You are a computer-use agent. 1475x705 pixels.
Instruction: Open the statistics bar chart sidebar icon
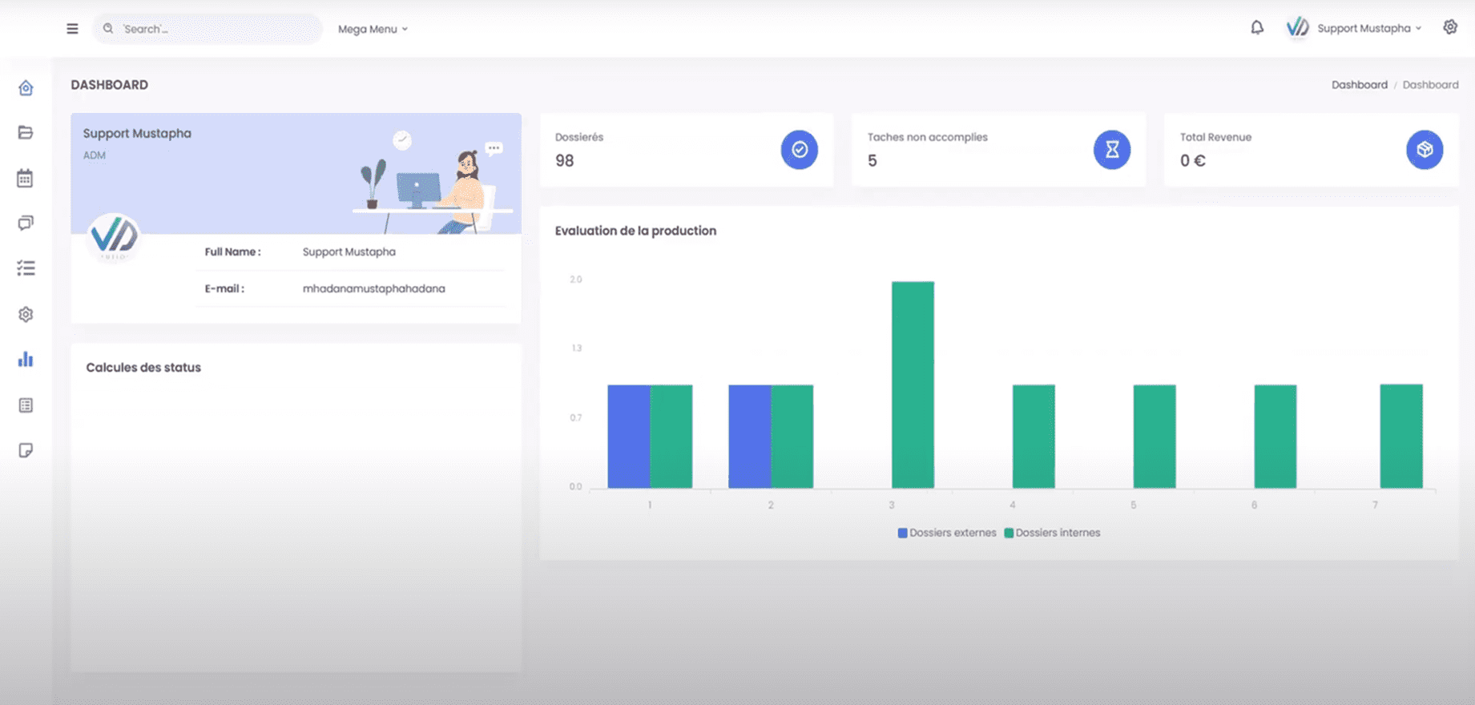pos(26,360)
